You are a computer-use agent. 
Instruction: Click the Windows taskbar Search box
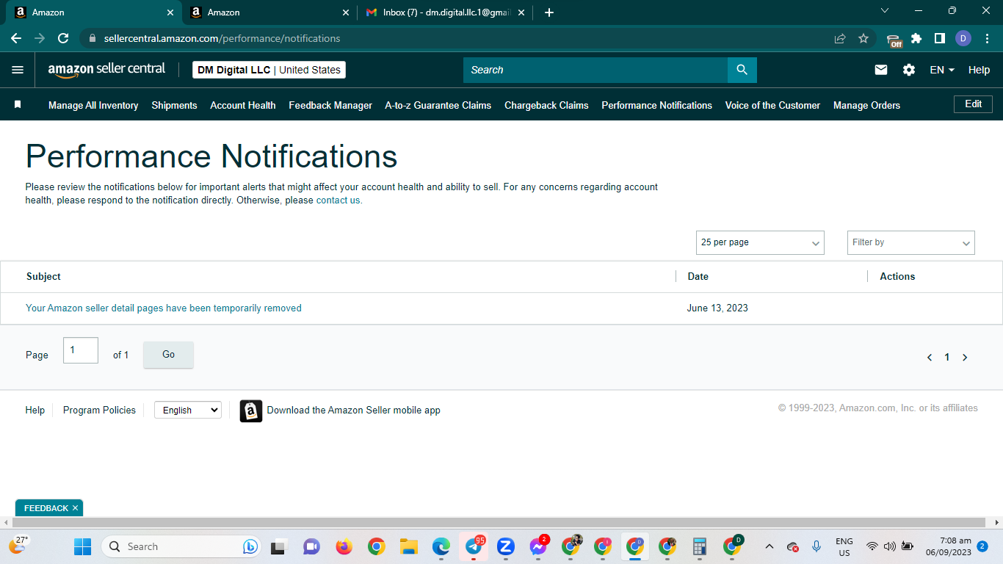(x=181, y=546)
